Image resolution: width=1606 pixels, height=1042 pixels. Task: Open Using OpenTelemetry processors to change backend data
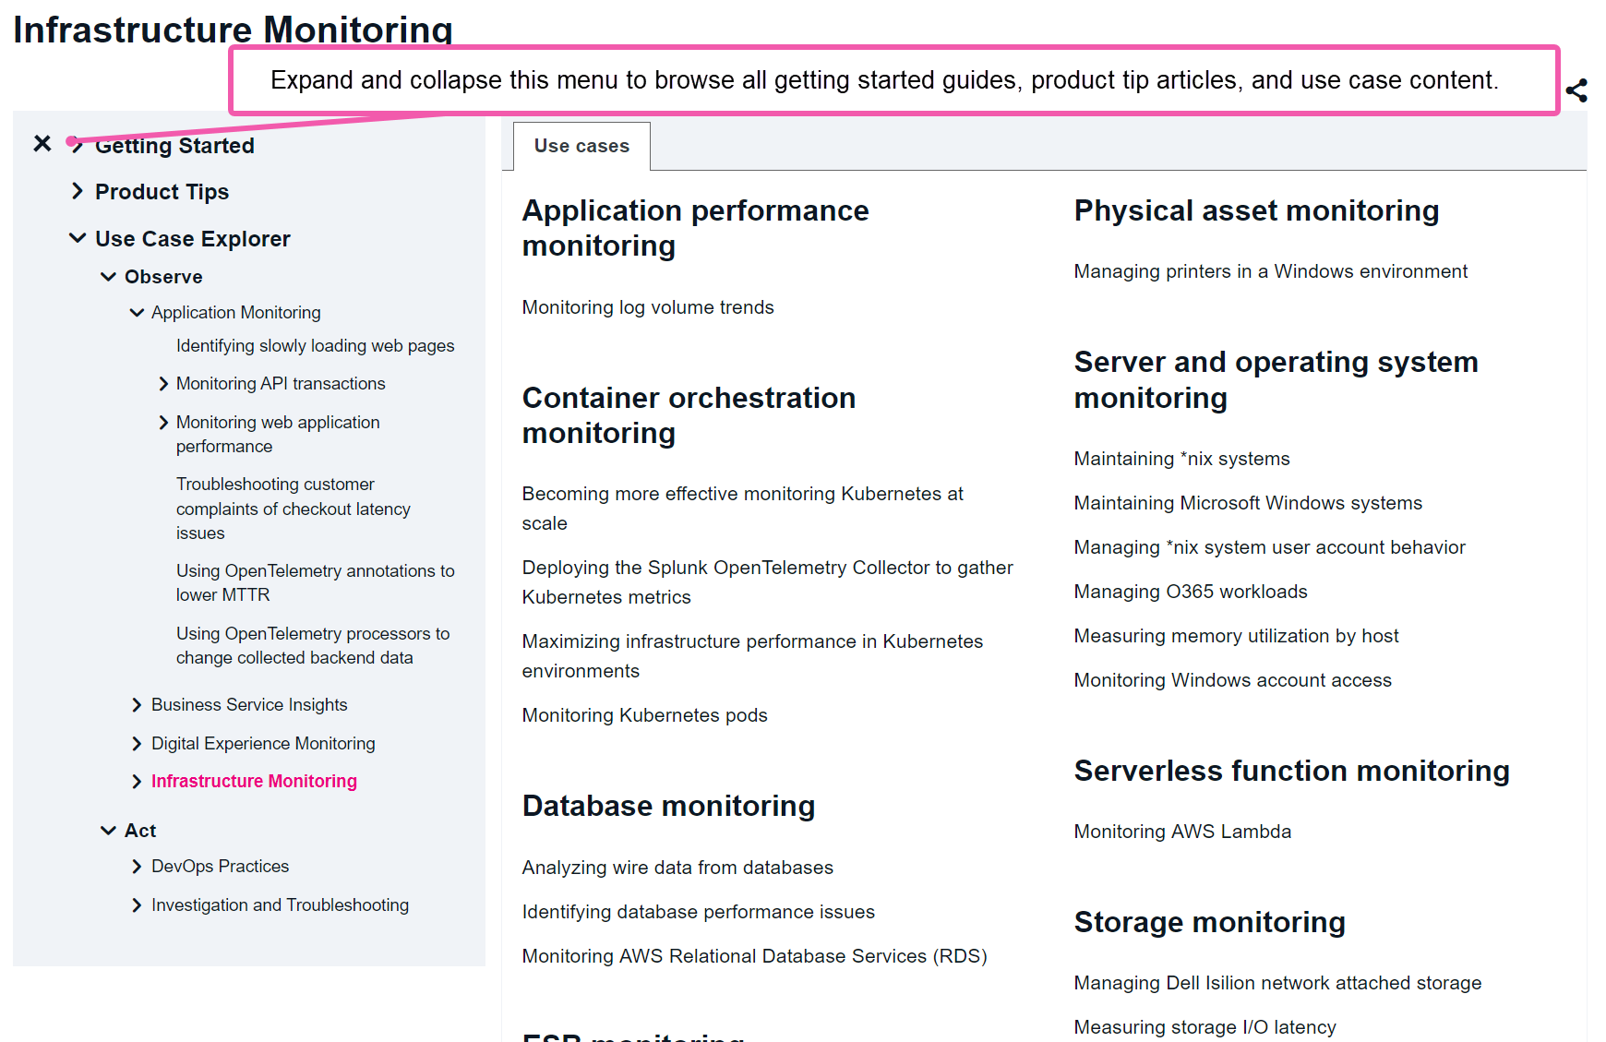[312, 645]
